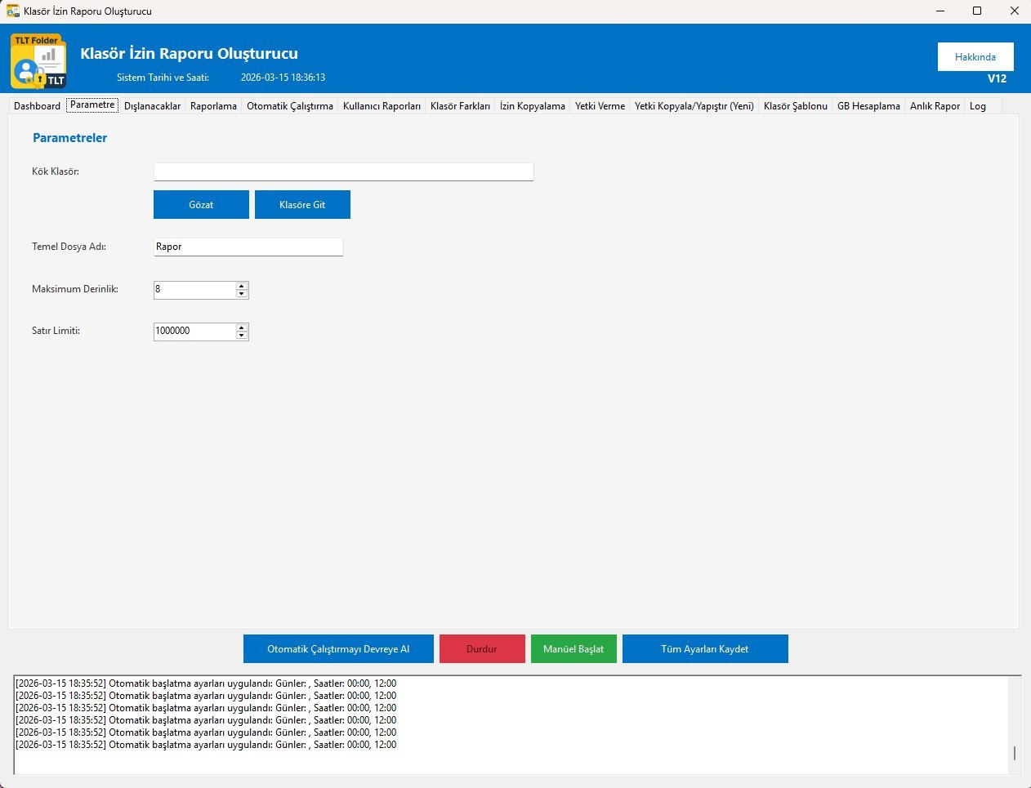Switch to the Log tab

(977, 106)
